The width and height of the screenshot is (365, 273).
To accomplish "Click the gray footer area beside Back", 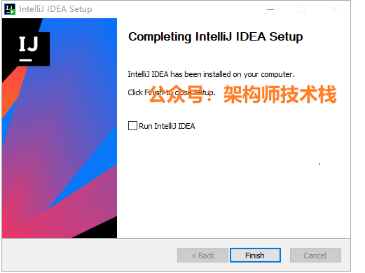I will point(89,255).
